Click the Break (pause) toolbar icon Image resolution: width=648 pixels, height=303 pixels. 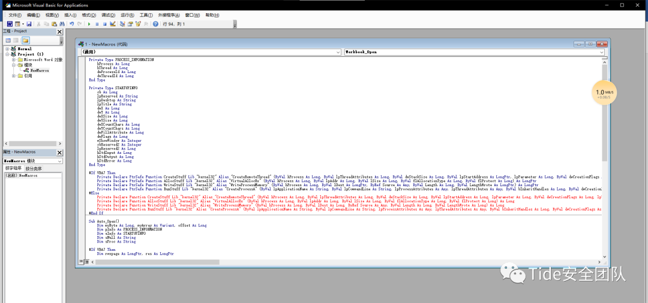tap(97, 24)
